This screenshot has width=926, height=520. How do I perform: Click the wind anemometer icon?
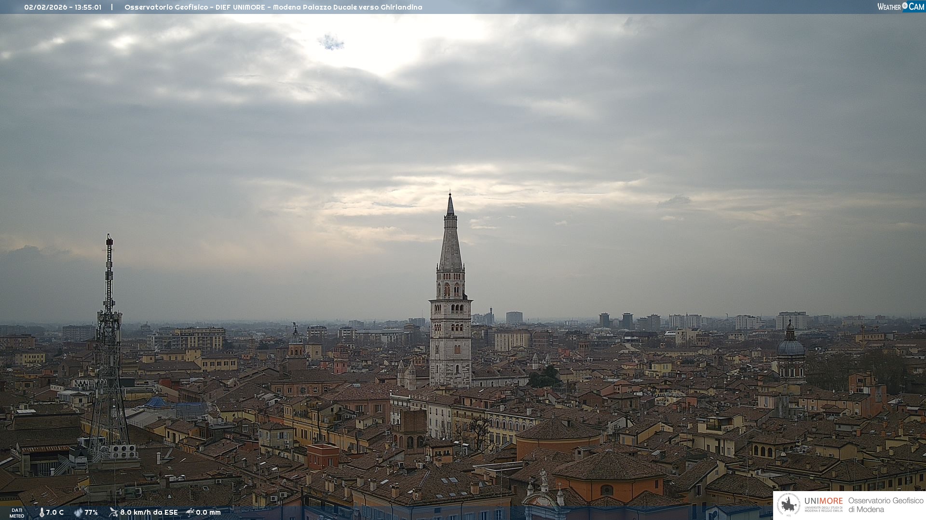[x=113, y=512]
